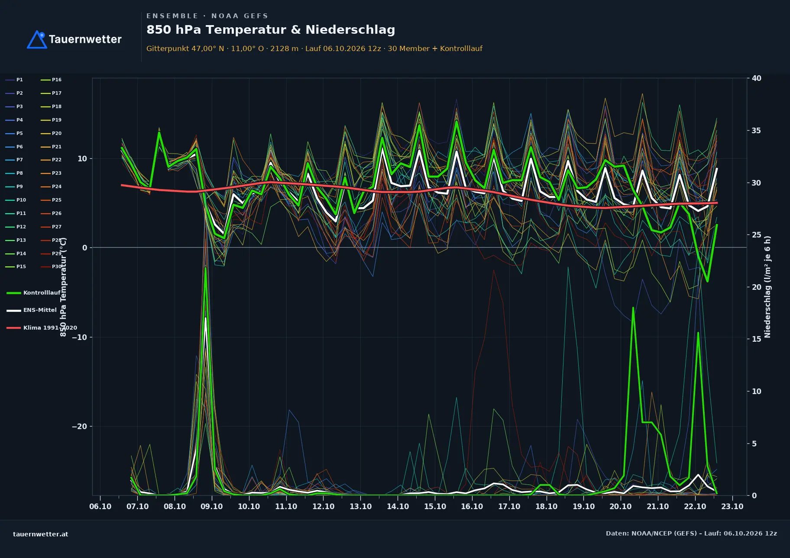Click the P24 legend entry

tap(51, 186)
